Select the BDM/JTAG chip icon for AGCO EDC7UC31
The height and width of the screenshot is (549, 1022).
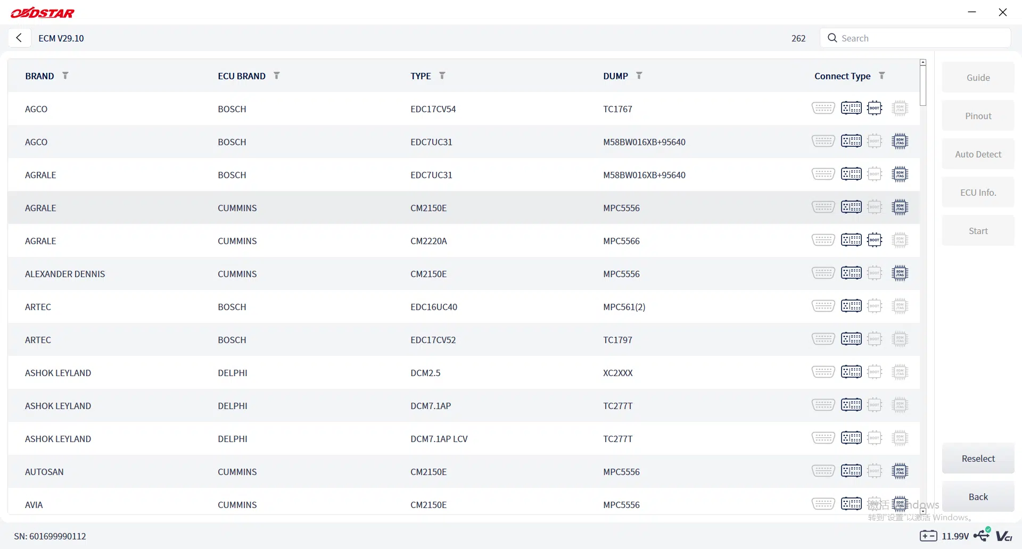[x=900, y=142]
